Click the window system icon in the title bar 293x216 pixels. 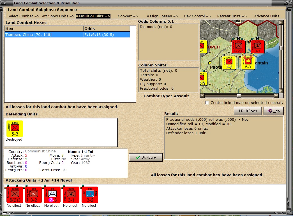pyautogui.click(x=4, y=3)
